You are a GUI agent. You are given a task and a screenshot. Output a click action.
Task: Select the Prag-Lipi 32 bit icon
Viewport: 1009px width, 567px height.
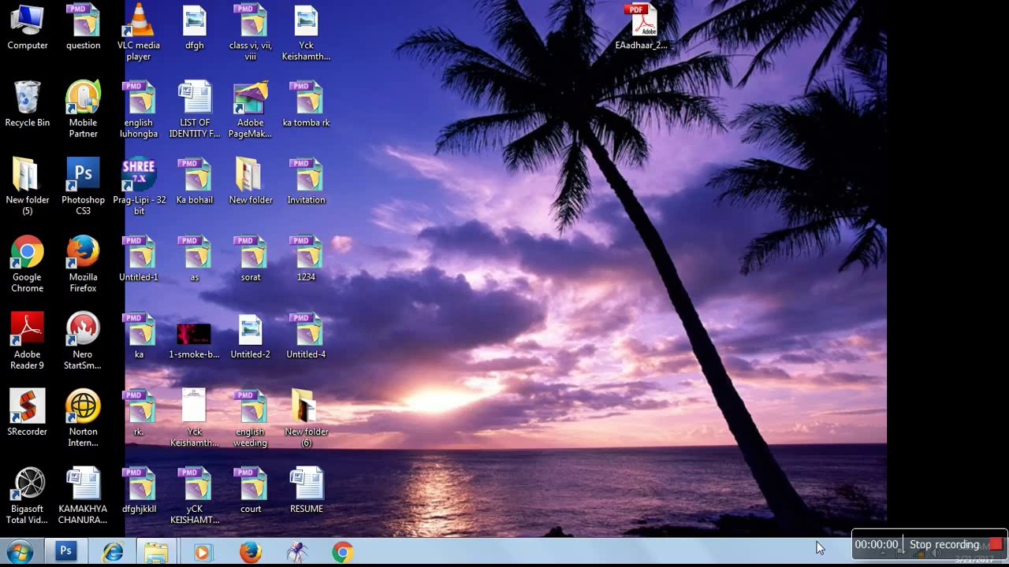click(x=139, y=187)
